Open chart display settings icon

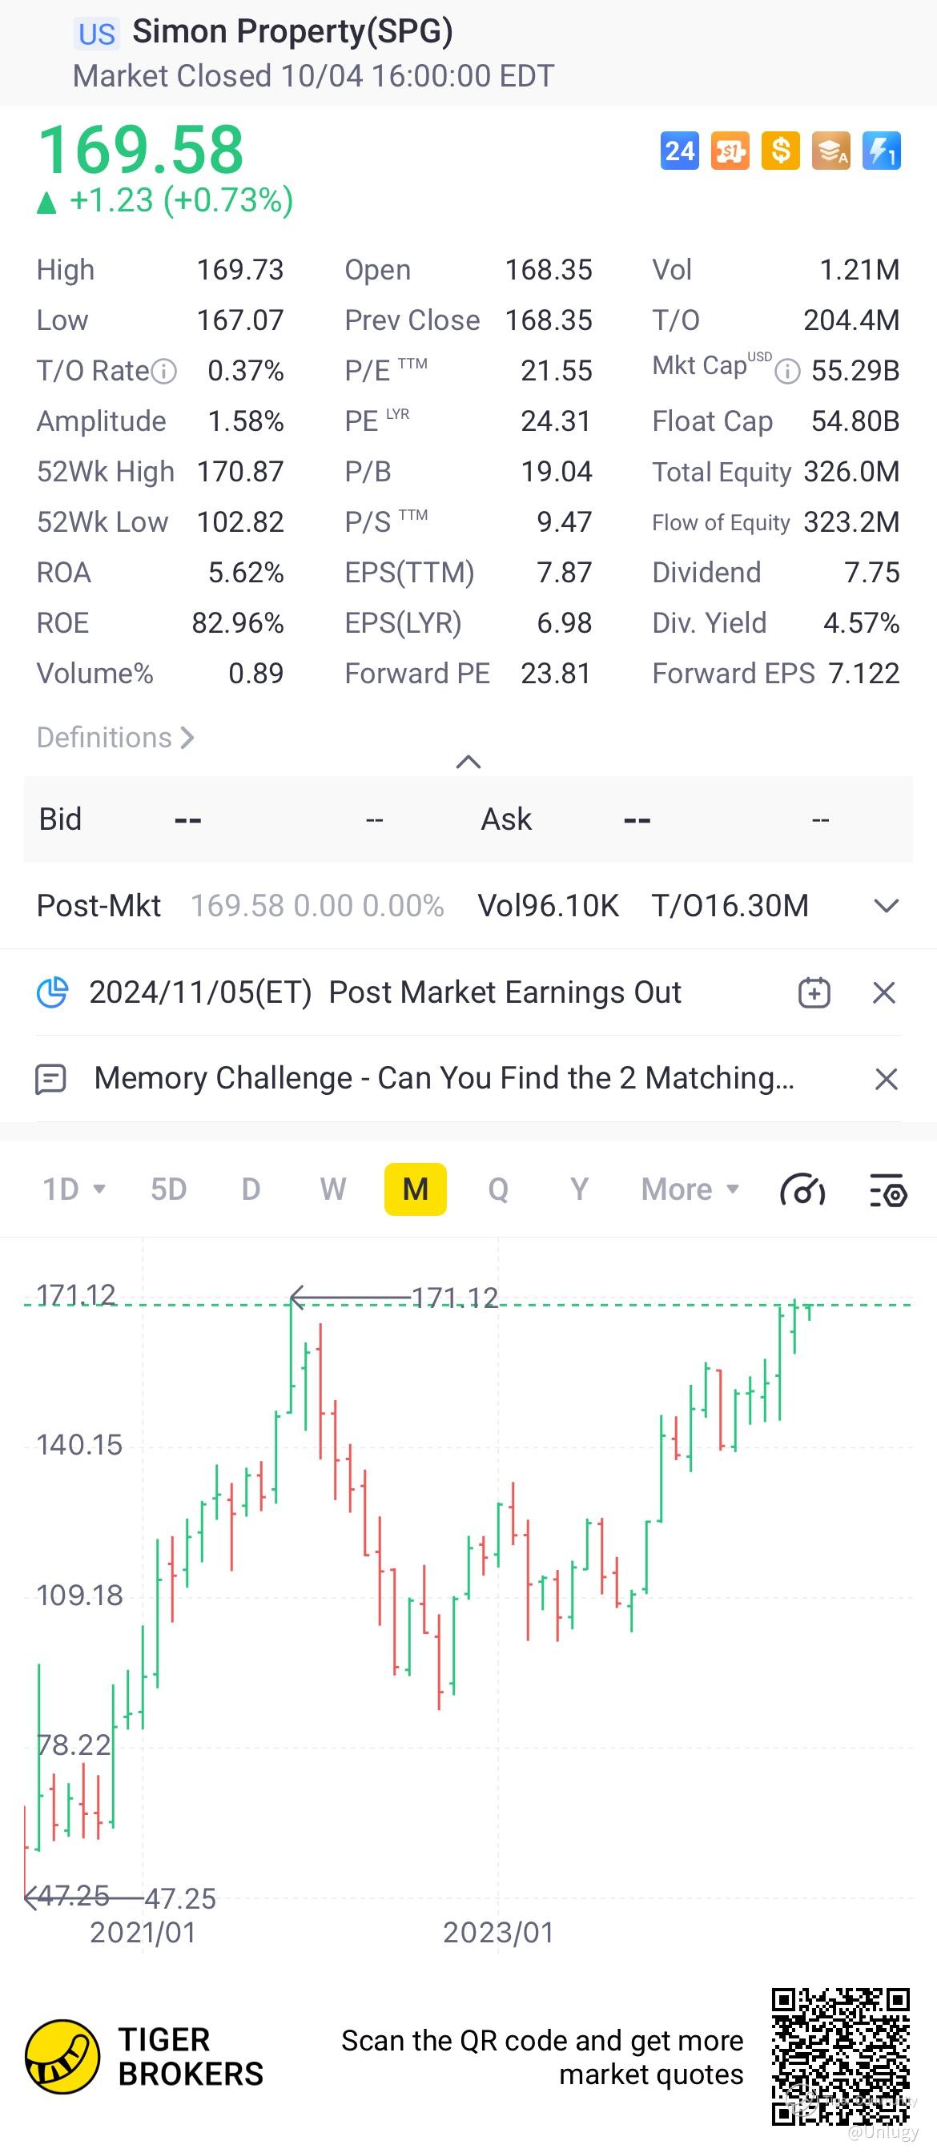(887, 1190)
